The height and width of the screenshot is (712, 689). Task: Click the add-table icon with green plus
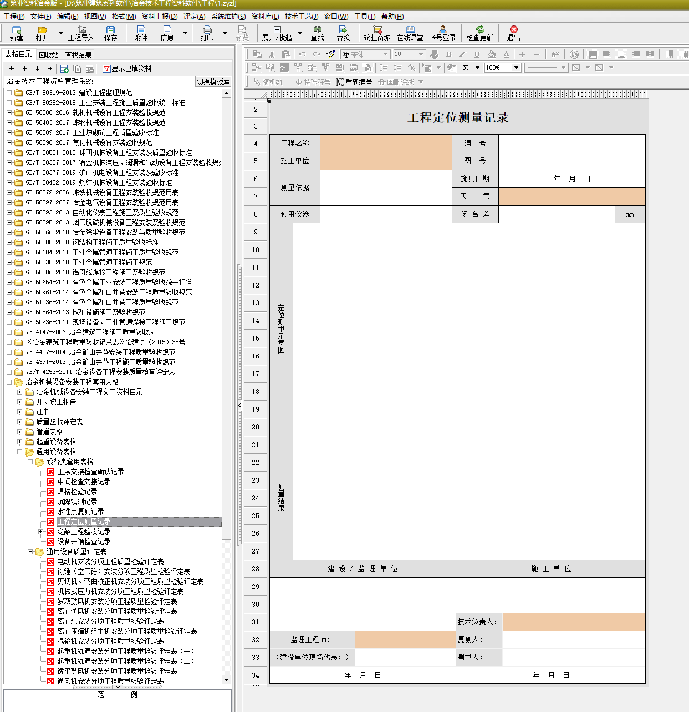[64, 69]
